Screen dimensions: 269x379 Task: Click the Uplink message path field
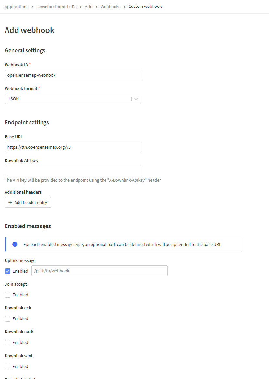99,271
